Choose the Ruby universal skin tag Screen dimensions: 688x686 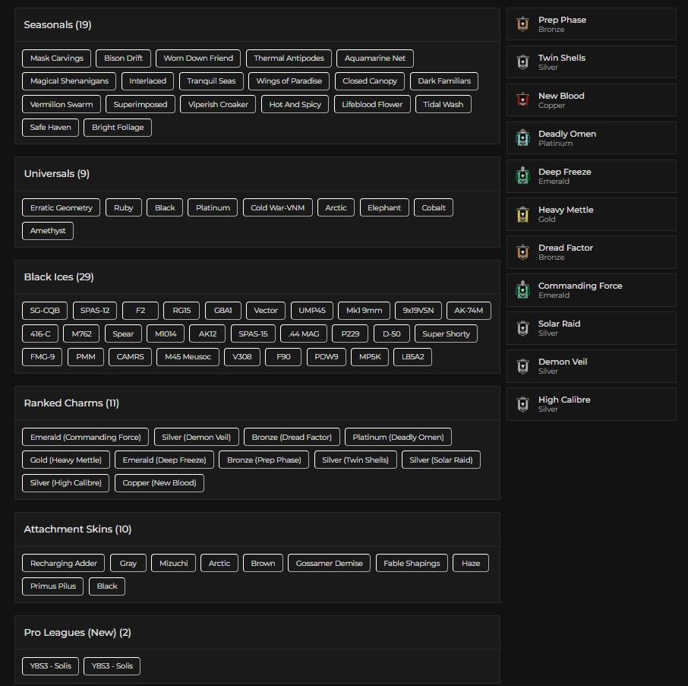tap(123, 207)
